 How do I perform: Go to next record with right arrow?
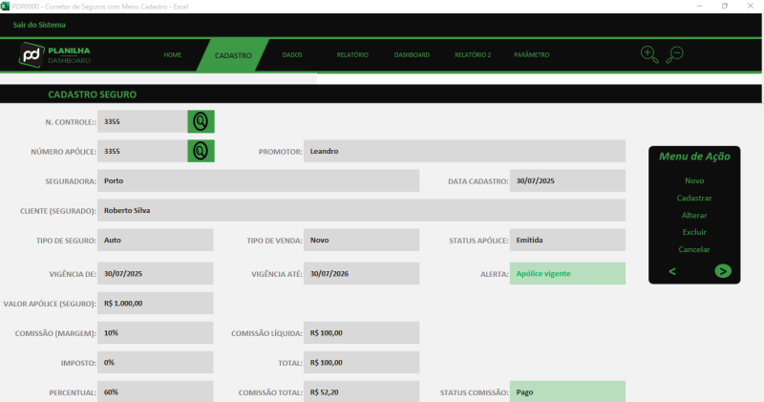(x=723, y=271)
